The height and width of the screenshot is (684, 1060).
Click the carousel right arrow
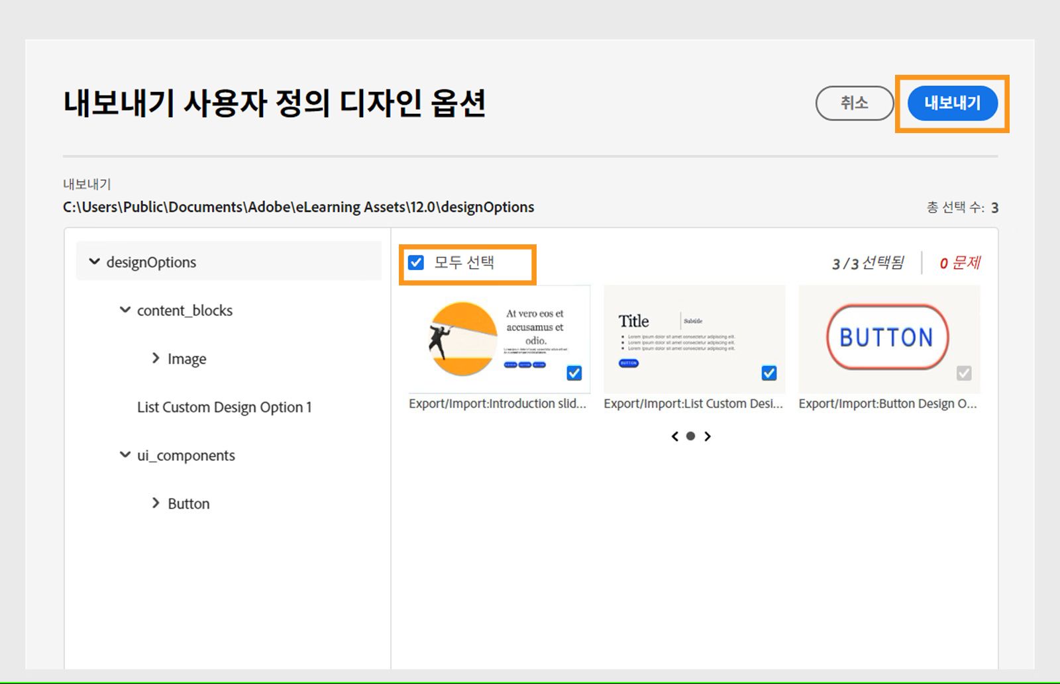click(x=708, y=436)
